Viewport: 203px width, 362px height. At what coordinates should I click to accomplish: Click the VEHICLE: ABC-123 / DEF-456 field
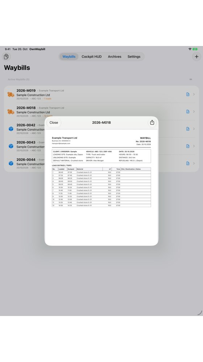click(99, 151)
